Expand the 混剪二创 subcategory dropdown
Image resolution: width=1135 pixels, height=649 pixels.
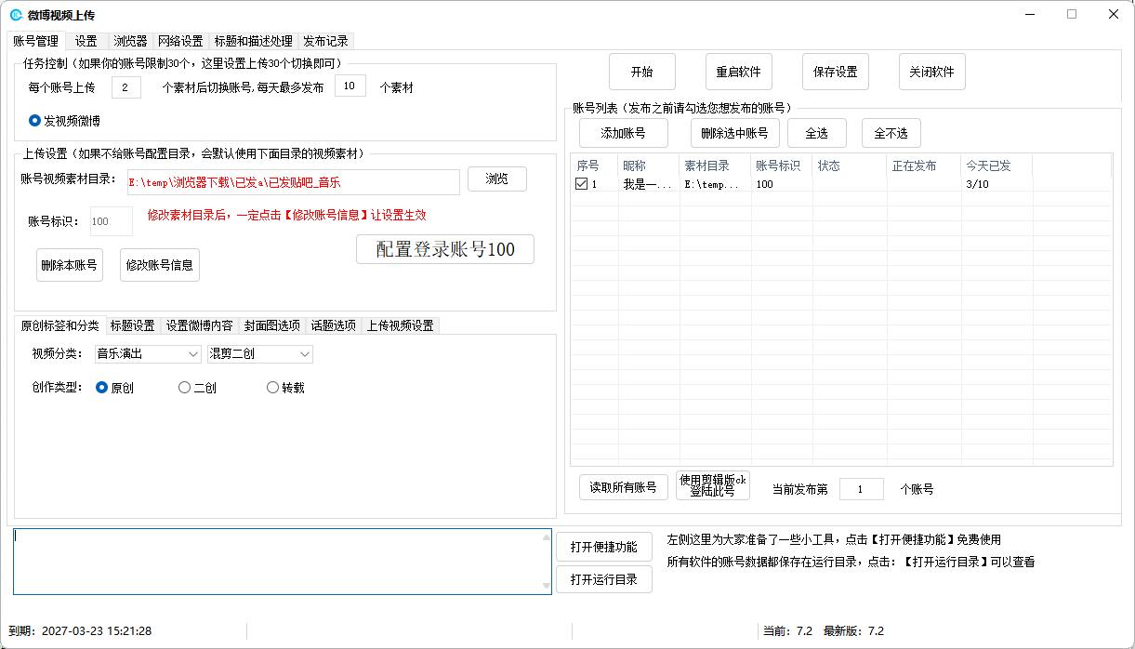tap(260, 354)
